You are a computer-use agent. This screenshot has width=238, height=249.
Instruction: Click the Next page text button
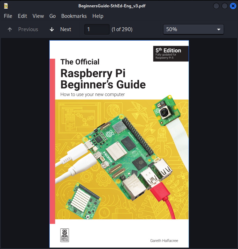pyautogui.click(x=65, y=29)
